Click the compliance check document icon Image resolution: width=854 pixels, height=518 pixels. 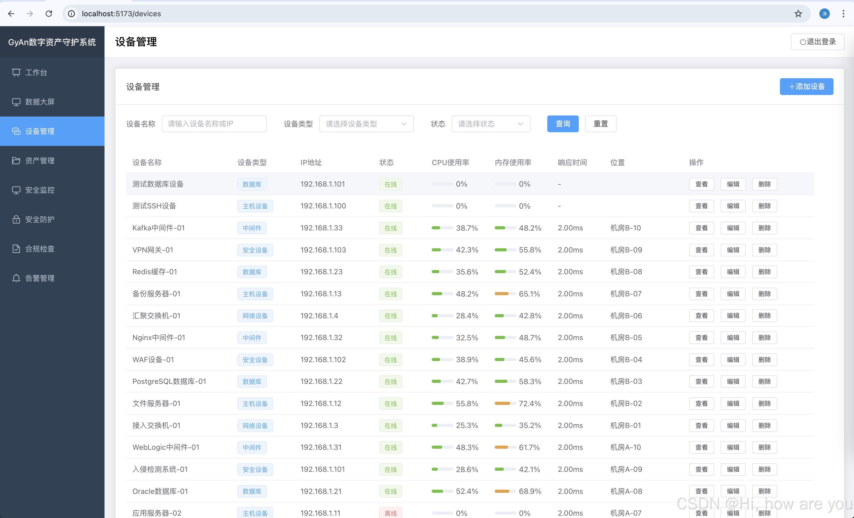(16, 249)
